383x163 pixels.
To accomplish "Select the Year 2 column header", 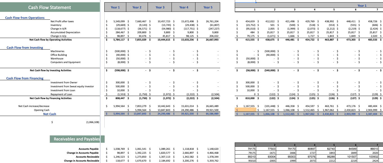I will (137, 7).
